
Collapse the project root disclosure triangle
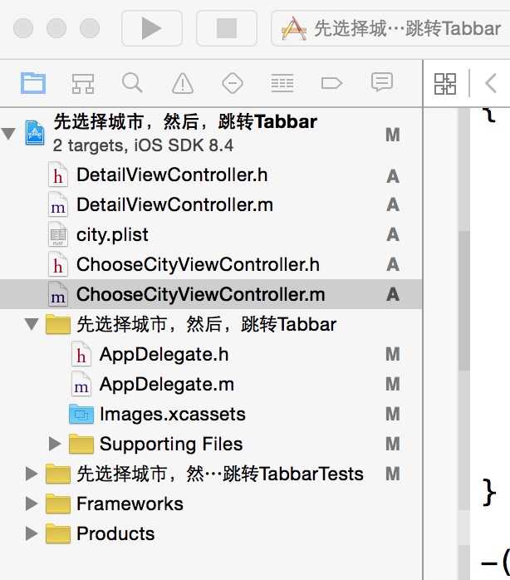(x=9, y=133)
